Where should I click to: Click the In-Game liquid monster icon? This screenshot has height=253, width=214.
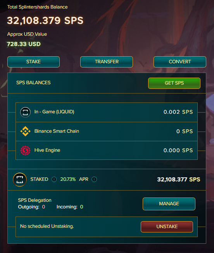click(25, 112)
